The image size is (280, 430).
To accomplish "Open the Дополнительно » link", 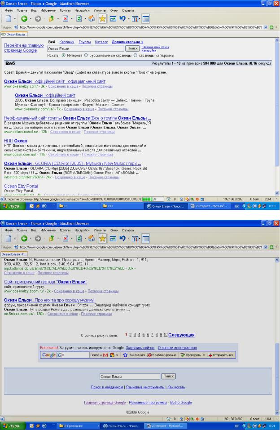I will coord(127,42).
